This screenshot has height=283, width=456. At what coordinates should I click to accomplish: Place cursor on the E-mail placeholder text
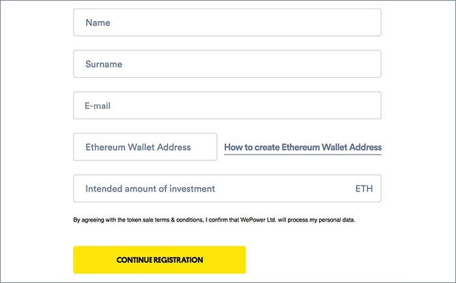(98, 106)
